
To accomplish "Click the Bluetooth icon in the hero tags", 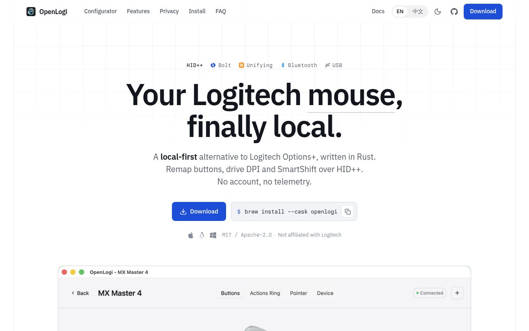I will pyautogui.click(x=283, y=65).
